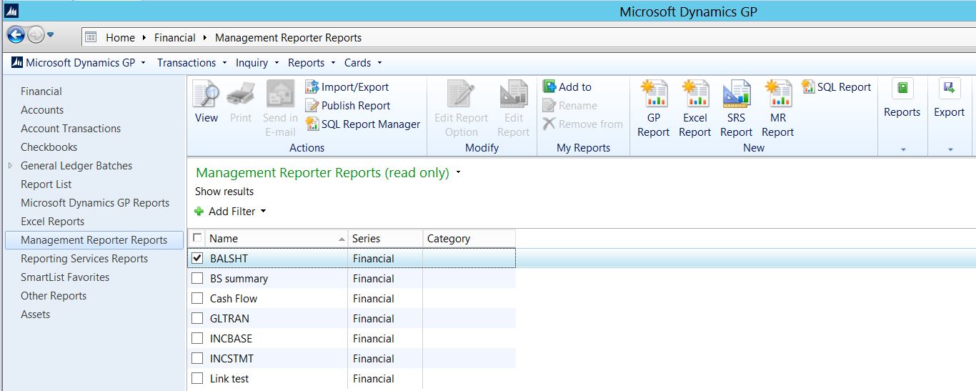The height and width of the screenshot is (391, 976).
Task: Create new MR Report
Action: point(777,109)
